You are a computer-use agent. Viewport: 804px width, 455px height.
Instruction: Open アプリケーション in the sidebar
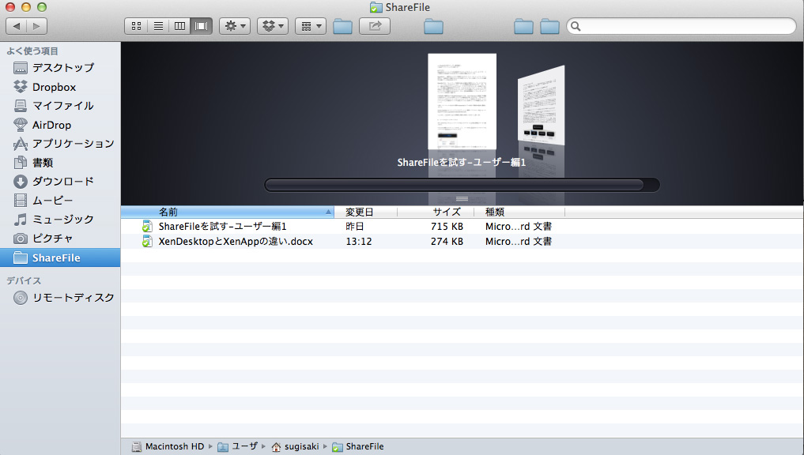tap(61, 144)
